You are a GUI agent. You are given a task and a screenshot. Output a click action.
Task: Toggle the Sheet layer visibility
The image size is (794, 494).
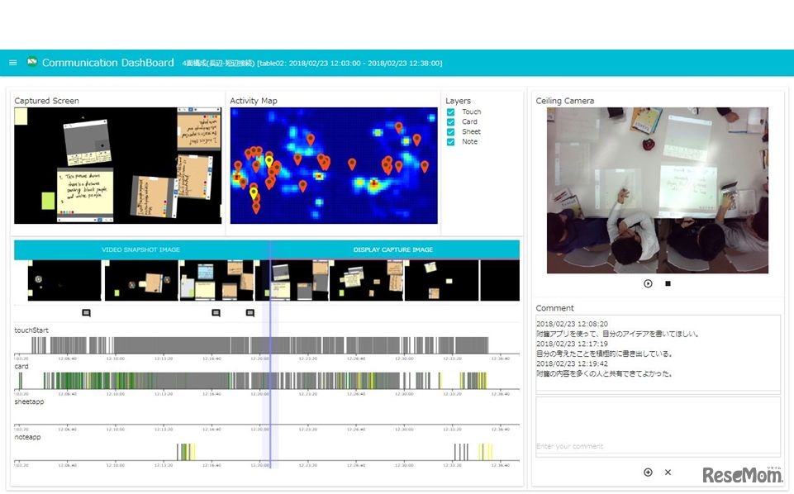tap(451, 131)
